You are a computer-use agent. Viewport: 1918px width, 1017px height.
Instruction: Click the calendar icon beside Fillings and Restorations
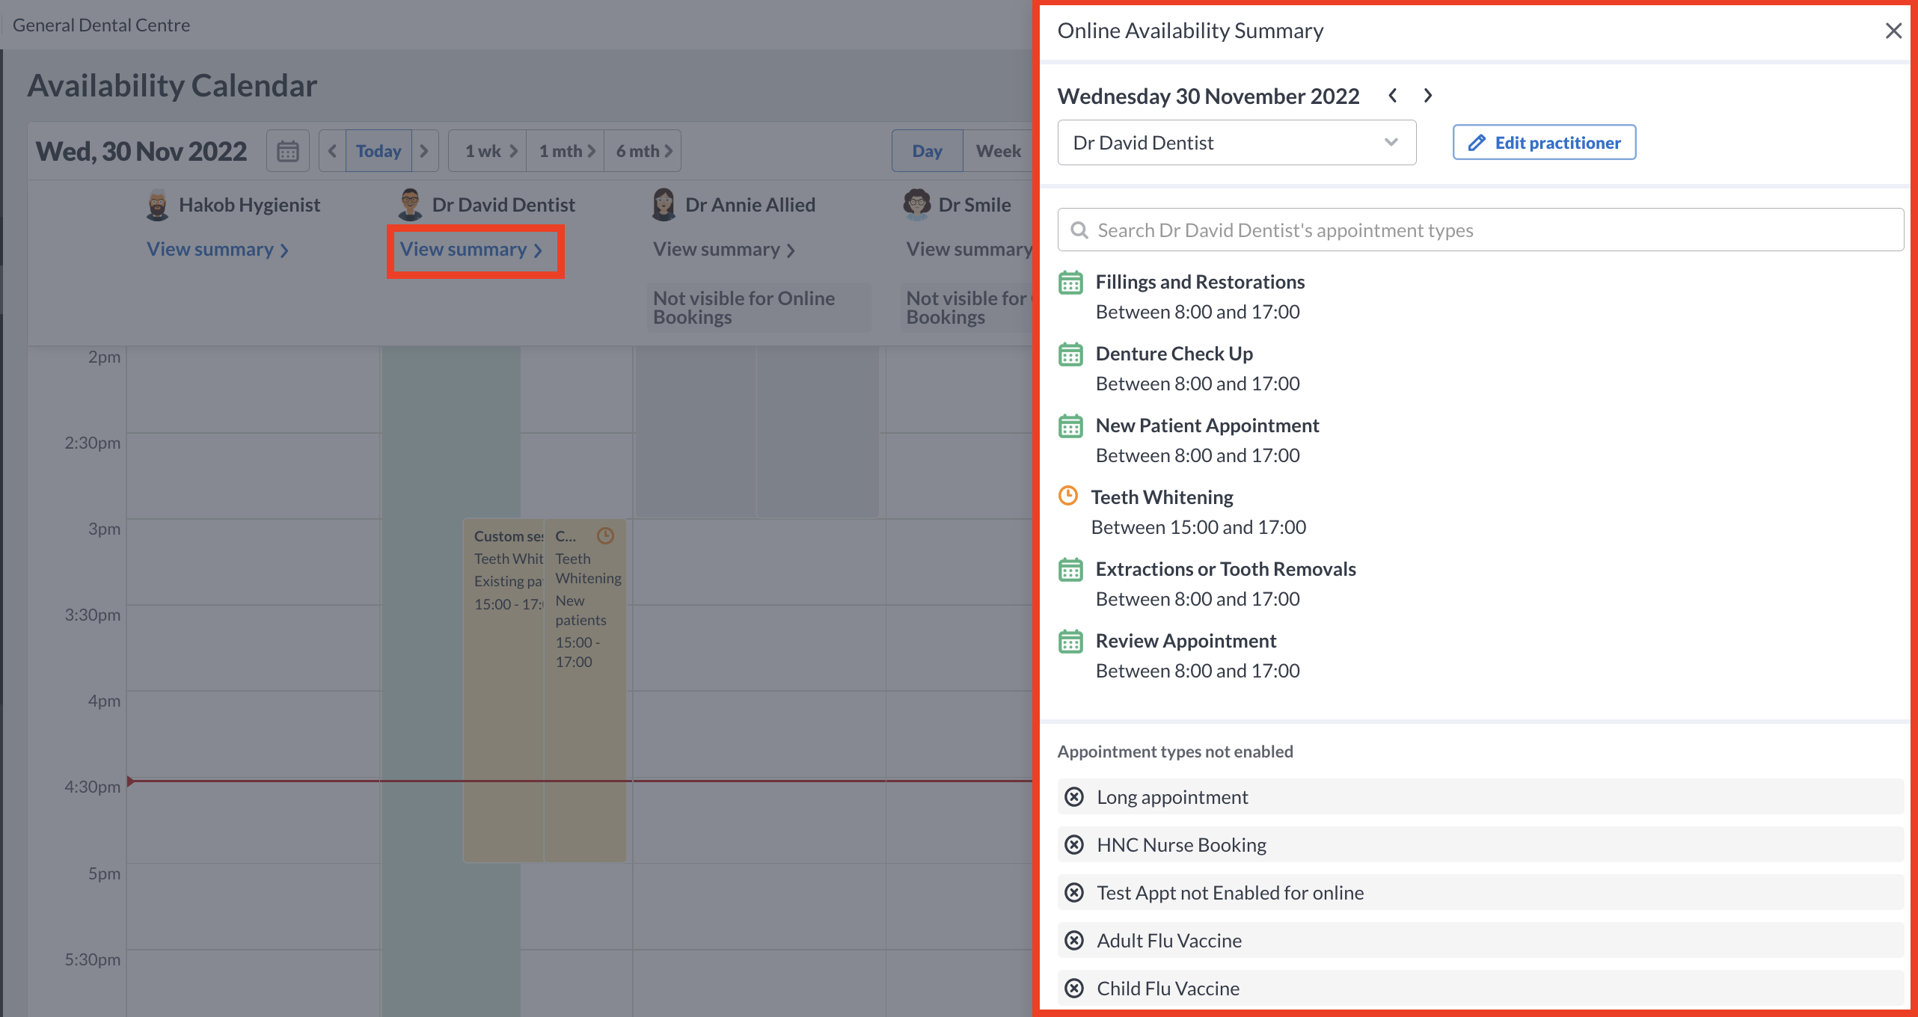click(1070, 282)
